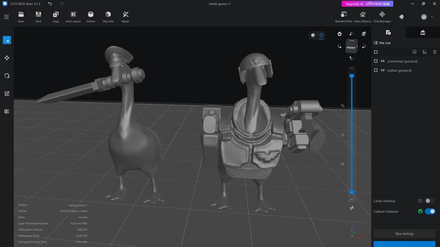Click the slider settings icon below layer slider
This screenshot has height=247, width=440.
pos(351,208)
